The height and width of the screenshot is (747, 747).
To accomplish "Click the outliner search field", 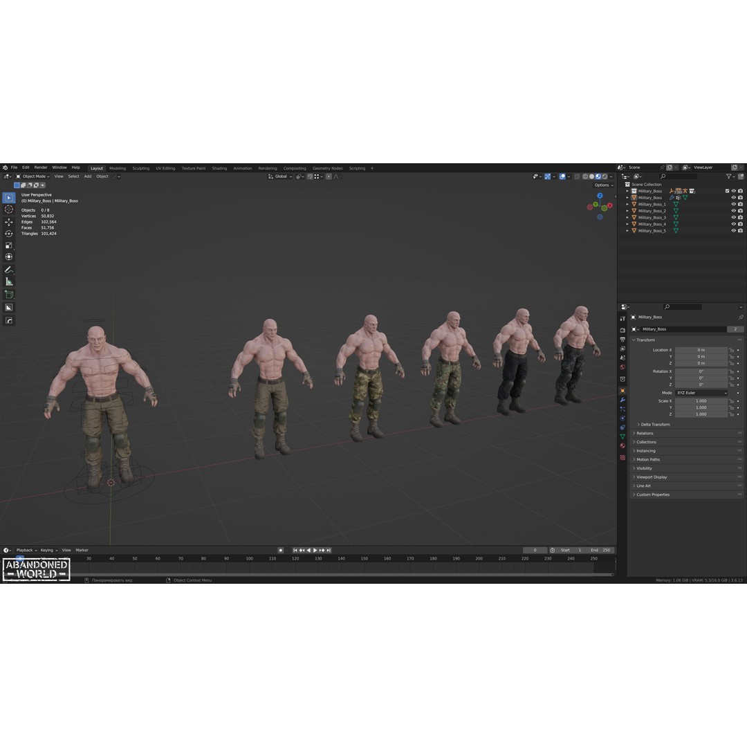I will click(679, 177).
